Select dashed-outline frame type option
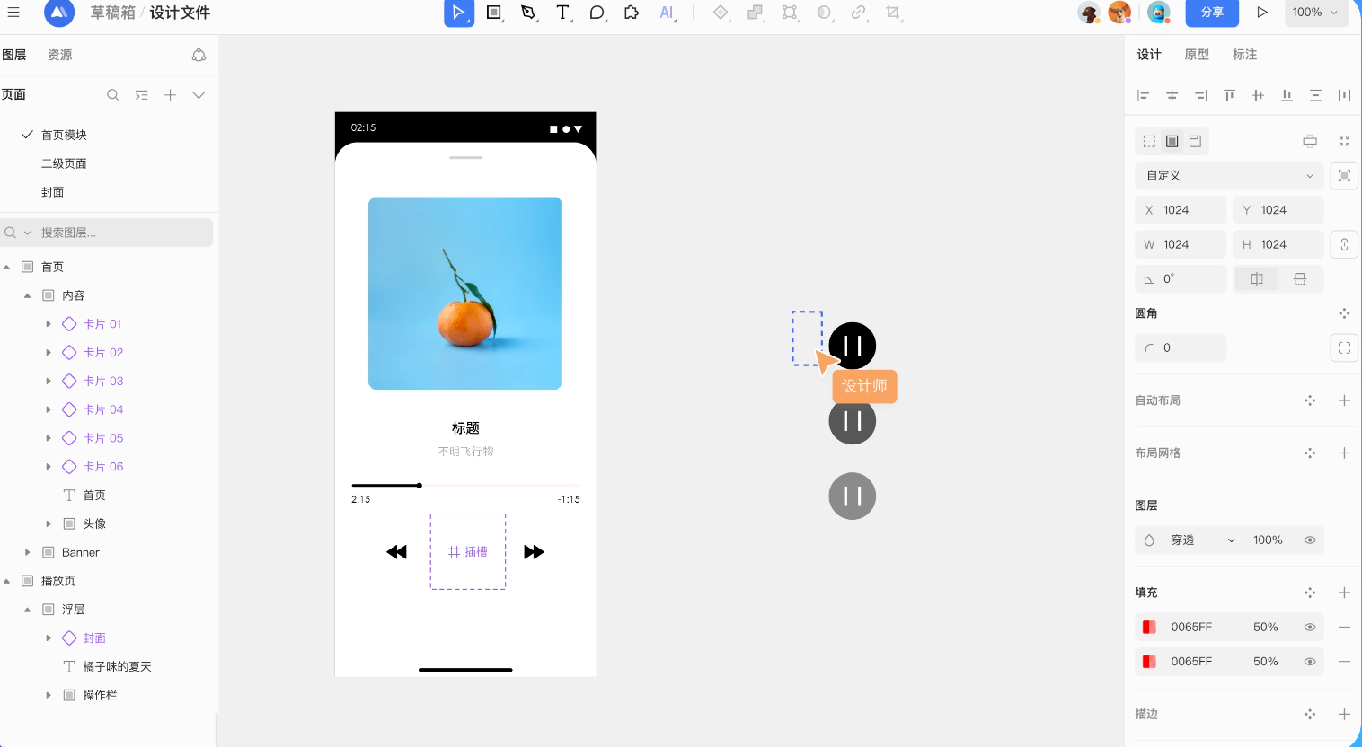The width and height of the screenshot is (1362, 747). coord(1149,141)
